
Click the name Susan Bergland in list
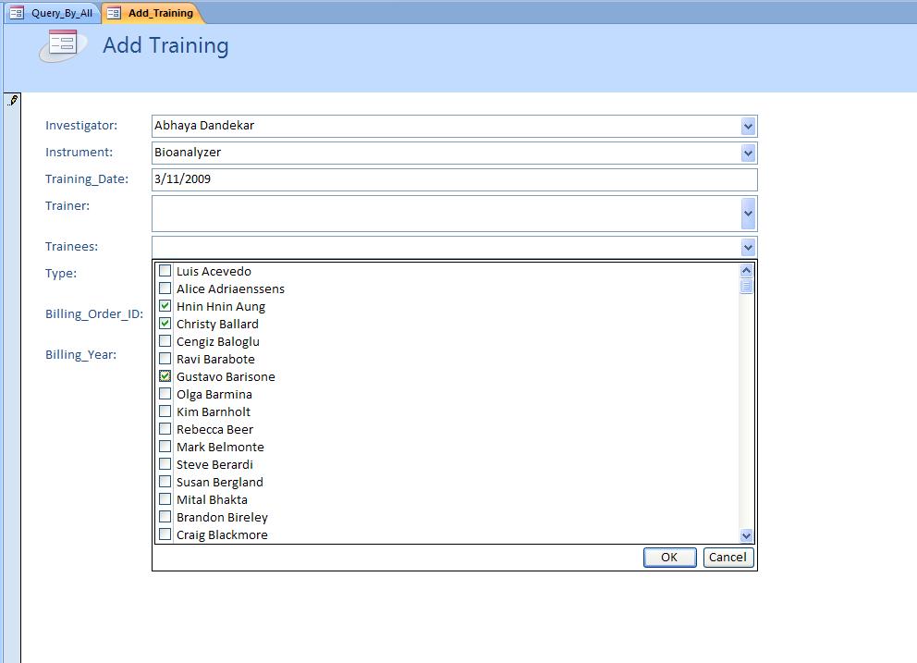coord(220,482)
